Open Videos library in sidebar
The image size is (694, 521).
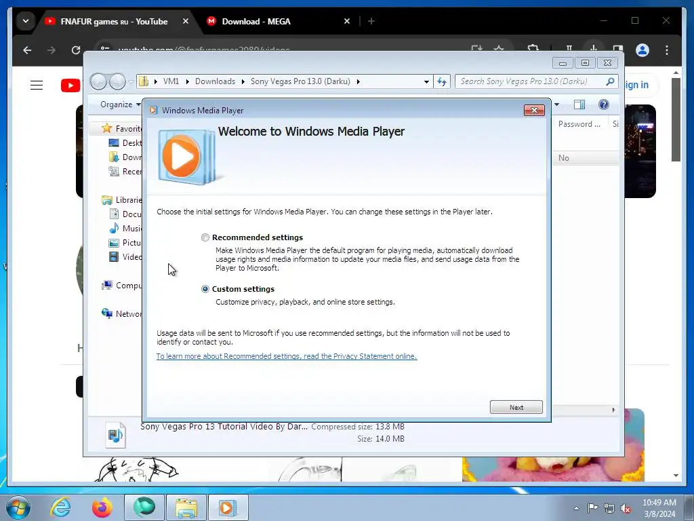tap(125, 257)
